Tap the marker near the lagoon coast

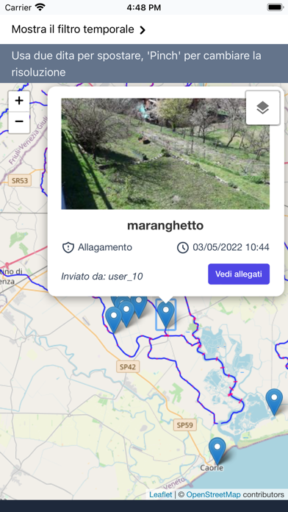274,402
